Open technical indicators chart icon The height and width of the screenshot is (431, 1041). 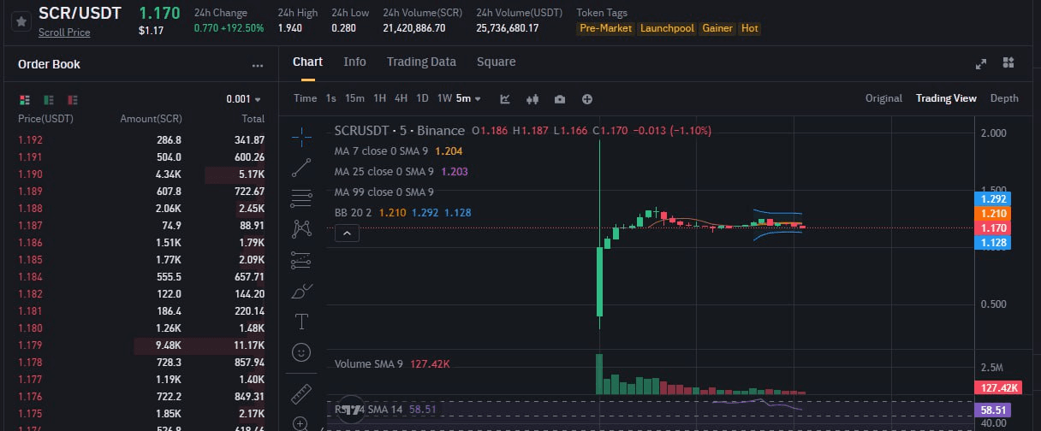coord(505,98)
